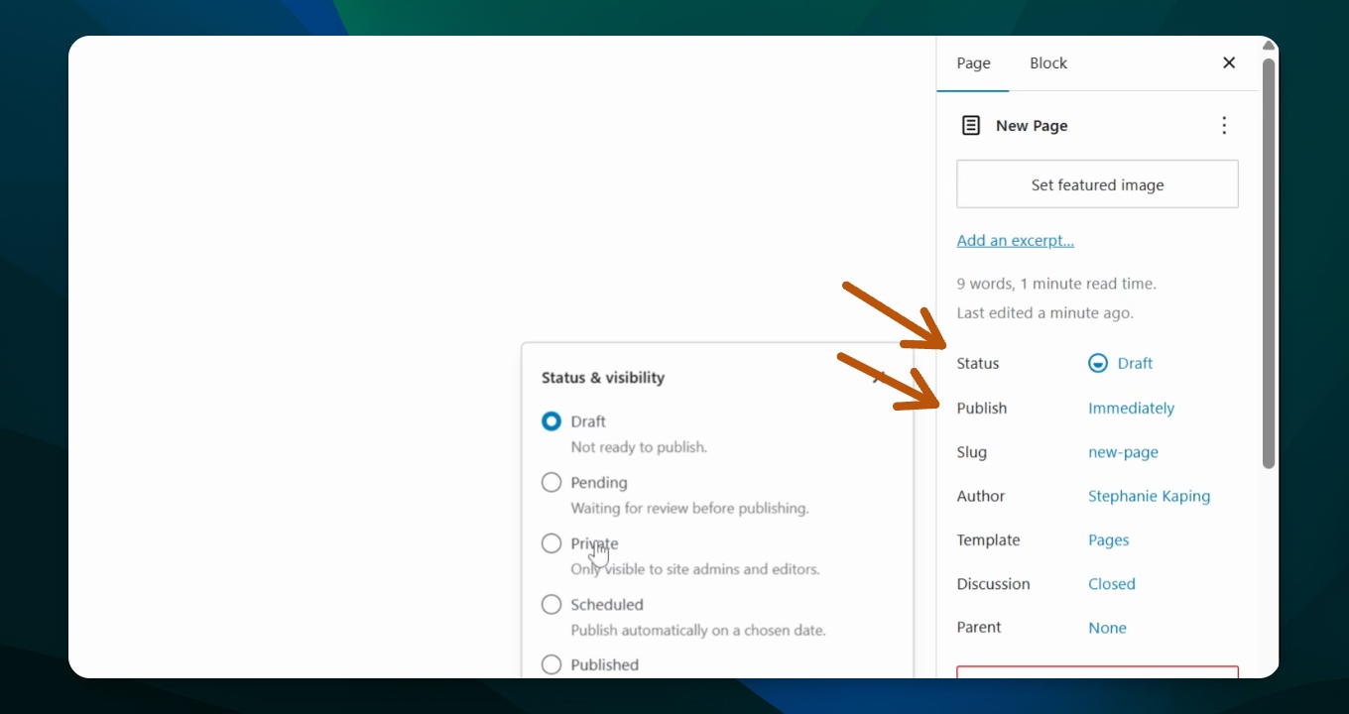Click the Template row label
The width and height of the screenshot is (1349, 714).
(988, 539)
